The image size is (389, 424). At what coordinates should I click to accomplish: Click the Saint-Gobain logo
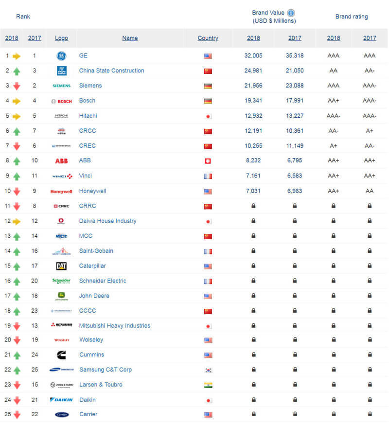coord(61,251)
